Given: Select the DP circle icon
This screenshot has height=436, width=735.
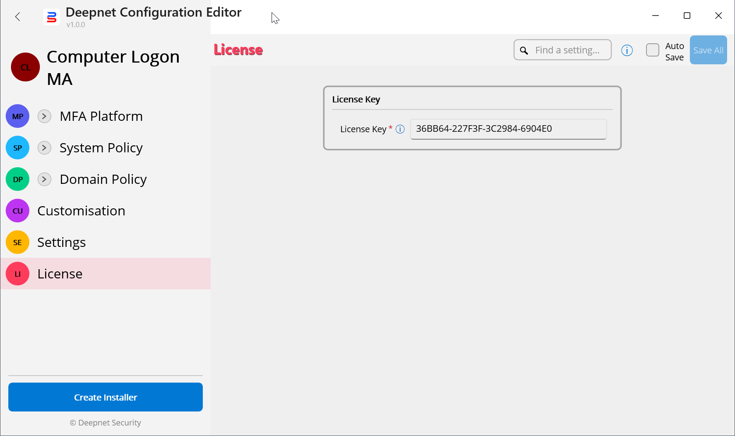Looking at the screenshot, I should pos(18,179).
